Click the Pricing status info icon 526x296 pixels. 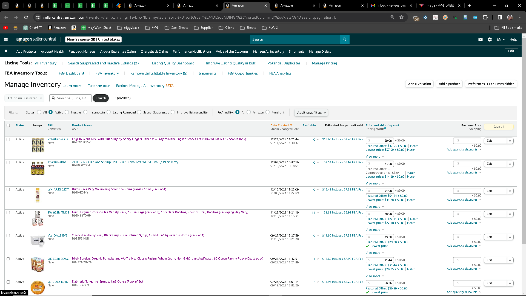pyautogui.click(x=385, y=128)
